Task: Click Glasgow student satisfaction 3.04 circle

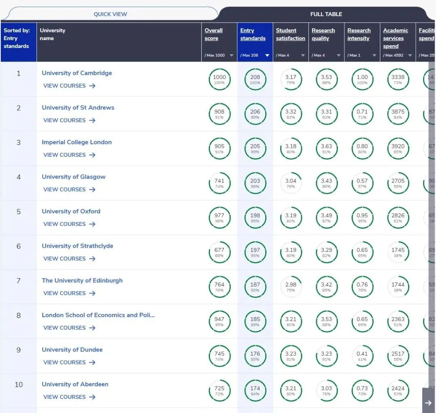Action: 291,183
